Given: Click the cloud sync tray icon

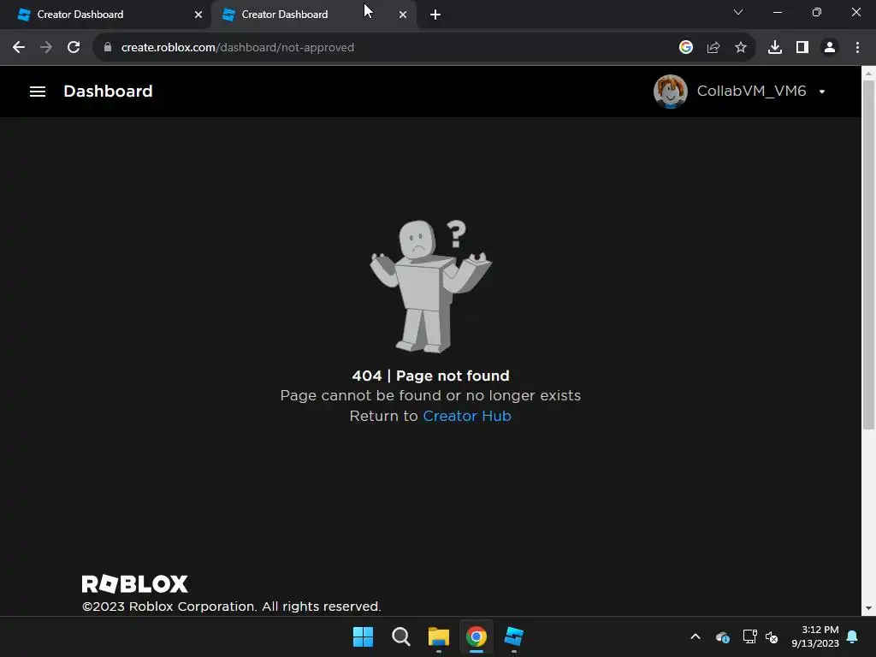Looking at the screenshot, I should coord(722,636).
